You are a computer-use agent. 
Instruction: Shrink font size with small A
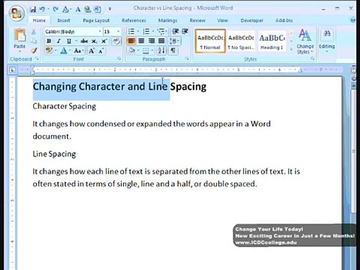point(101,51)
